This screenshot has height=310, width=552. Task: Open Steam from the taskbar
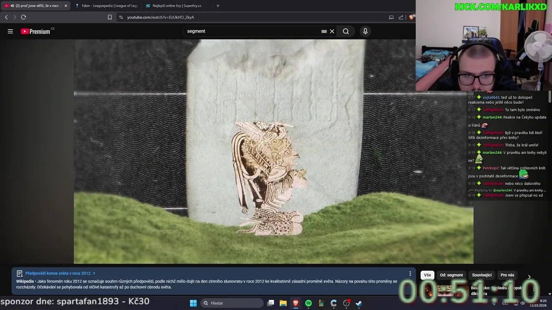tap(359, 303)
